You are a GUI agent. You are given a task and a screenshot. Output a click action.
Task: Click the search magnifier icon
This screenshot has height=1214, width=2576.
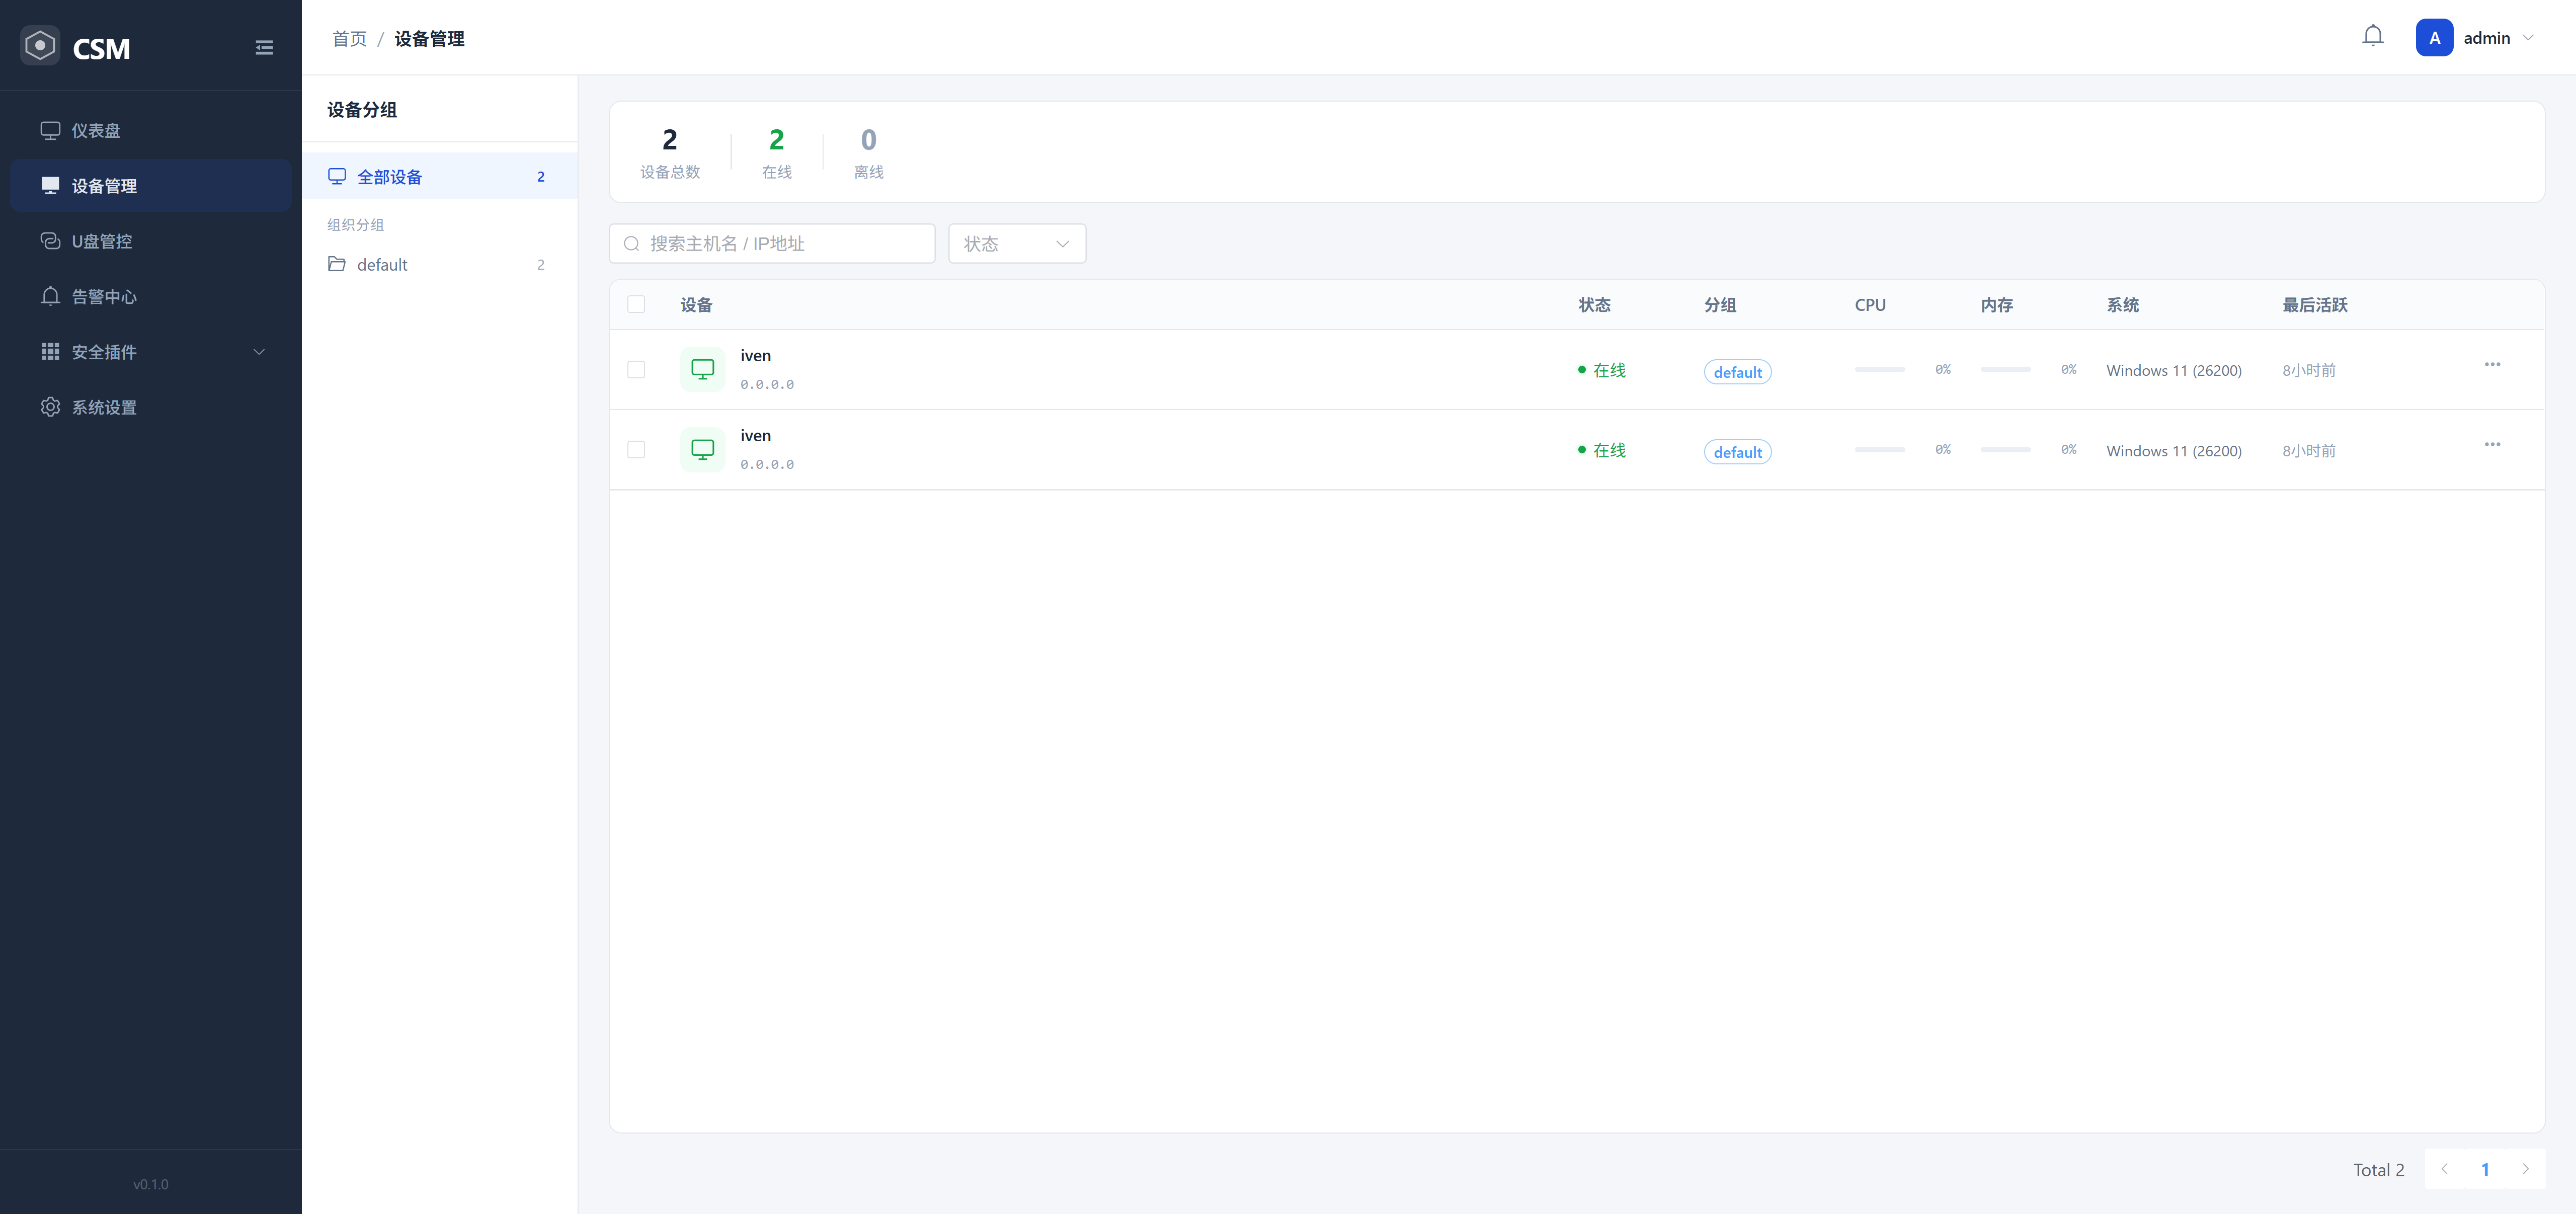pos(631,244)
